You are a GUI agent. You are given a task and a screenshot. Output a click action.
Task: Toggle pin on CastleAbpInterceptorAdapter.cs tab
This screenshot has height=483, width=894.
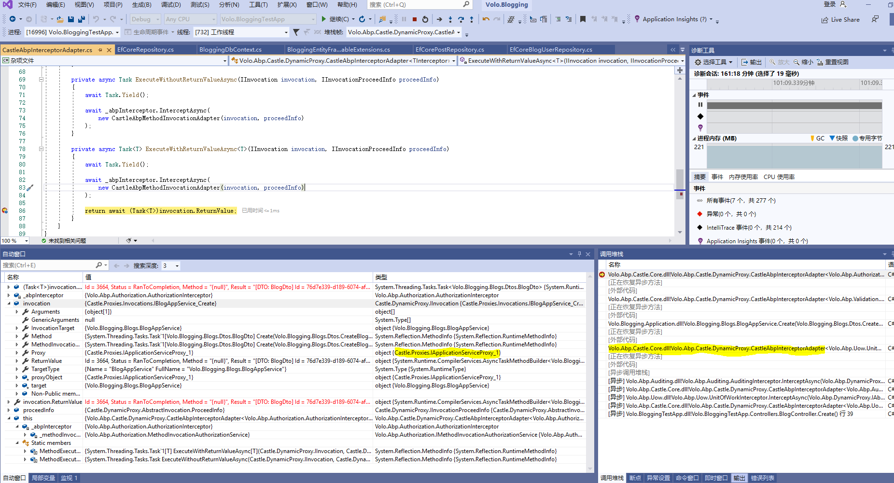(100, 50)
